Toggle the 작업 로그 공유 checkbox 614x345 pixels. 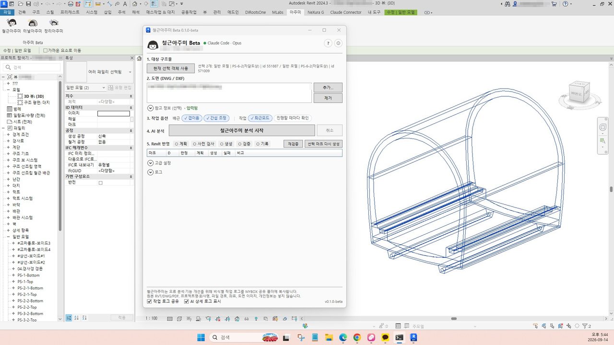150,301
